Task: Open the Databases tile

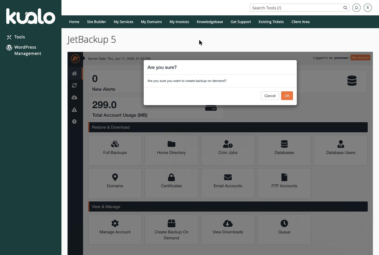Action: click(x=284, y=150)
